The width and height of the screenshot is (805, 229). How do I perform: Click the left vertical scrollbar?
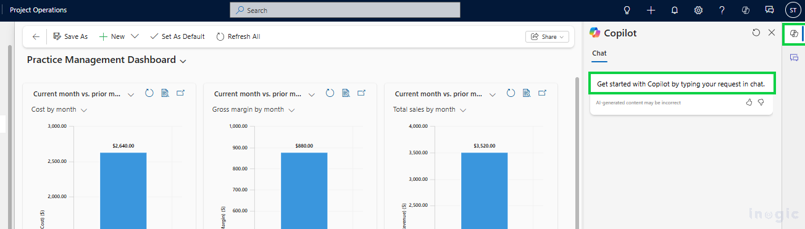click(x=9, y=136)
